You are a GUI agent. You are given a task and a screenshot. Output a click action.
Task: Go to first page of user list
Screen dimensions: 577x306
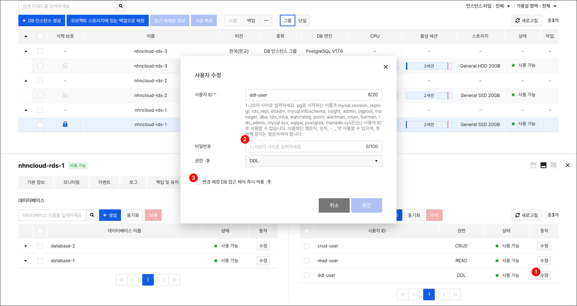click(403, 295)
